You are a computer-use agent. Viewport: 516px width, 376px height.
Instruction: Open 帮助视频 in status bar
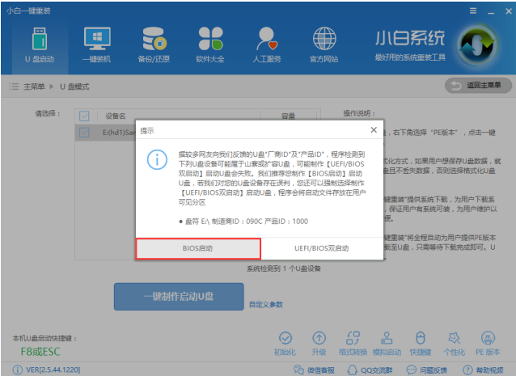(483, 370)
